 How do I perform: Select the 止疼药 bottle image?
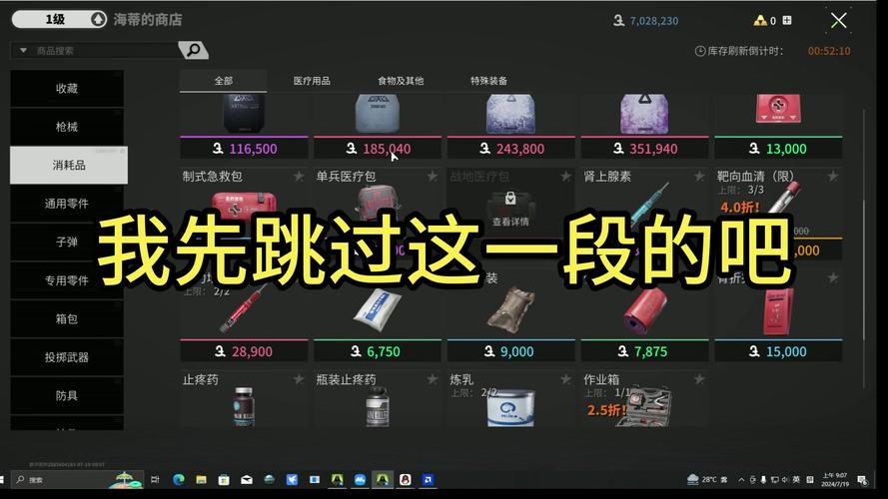click(x=244, y=406)
